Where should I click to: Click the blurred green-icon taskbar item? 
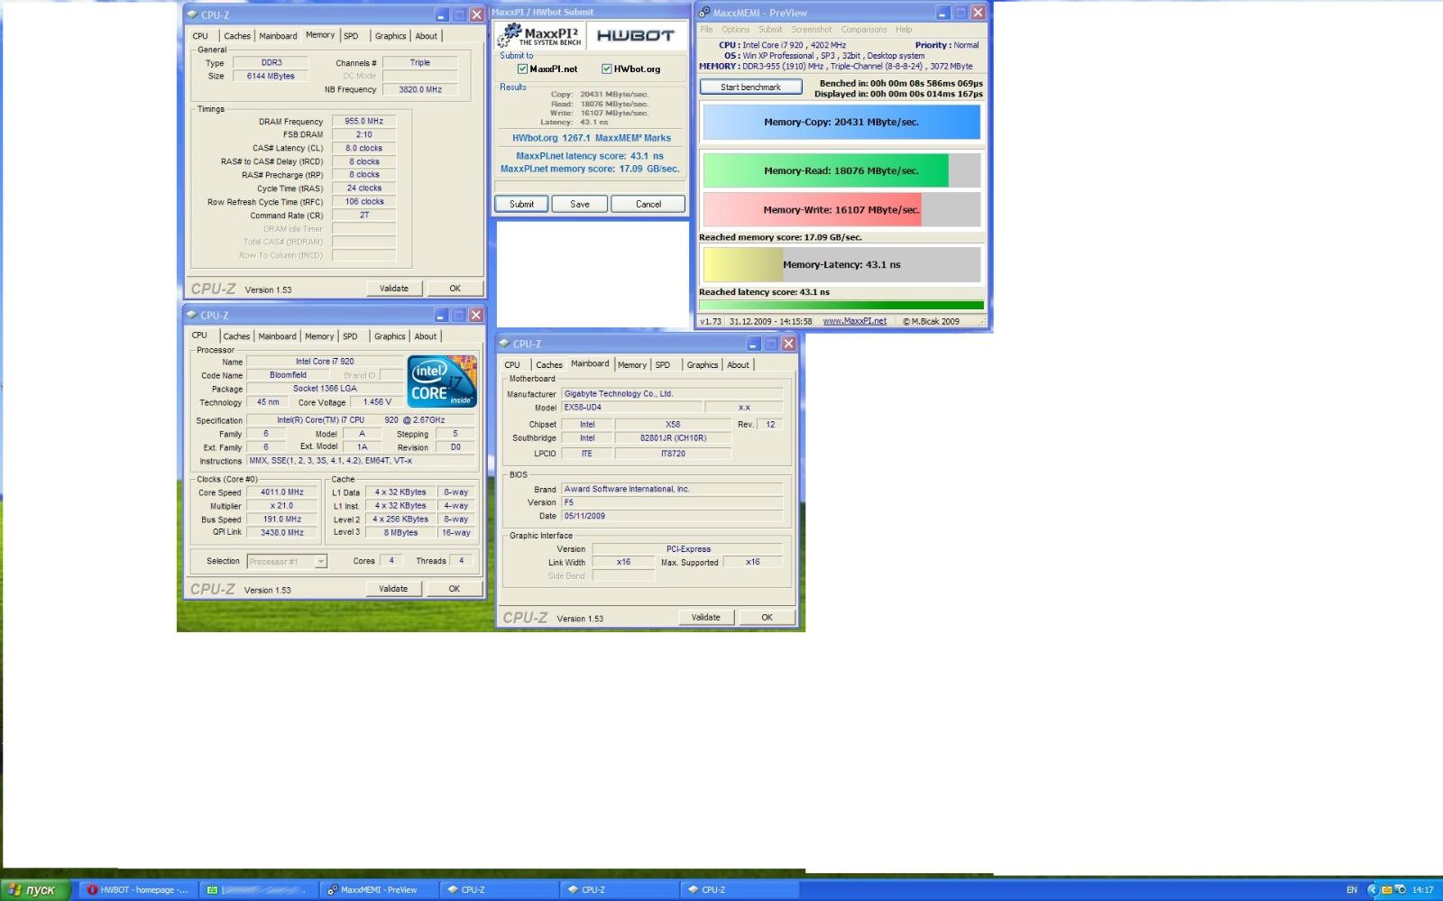[x=257, y=889]
